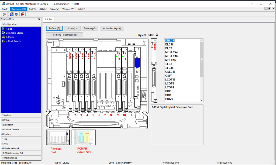Expand the 6.Feature menu section
This screenshot has width=276, height=165.
(x=20, y=134)
